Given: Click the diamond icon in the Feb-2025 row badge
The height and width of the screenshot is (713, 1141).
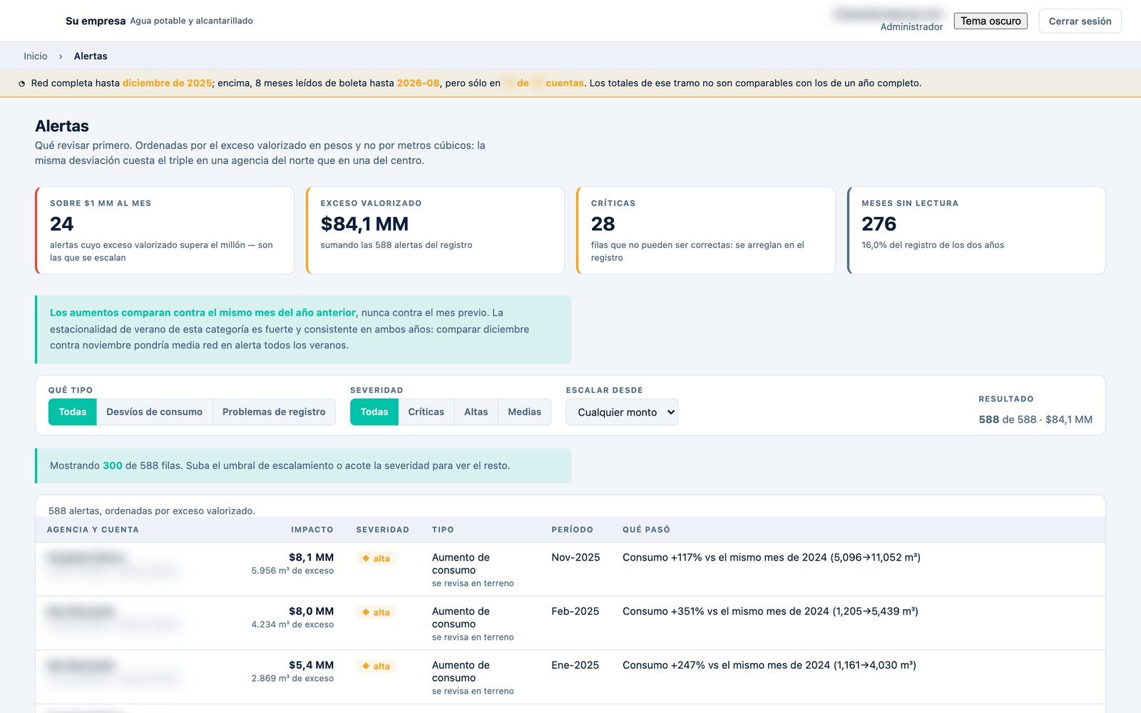Looking at the screenshot, I should 366,612.
